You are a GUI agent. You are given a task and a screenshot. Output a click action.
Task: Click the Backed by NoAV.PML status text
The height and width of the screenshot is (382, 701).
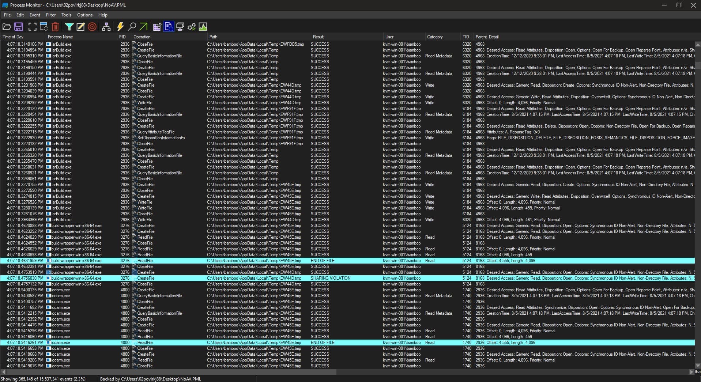pos(151,379)
